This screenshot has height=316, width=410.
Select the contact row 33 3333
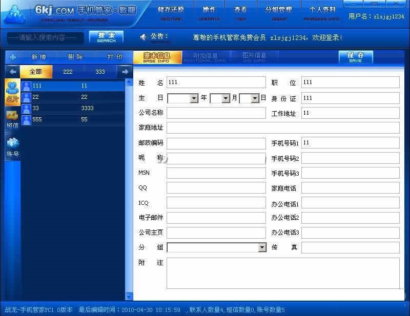click(x=73, y=109)
